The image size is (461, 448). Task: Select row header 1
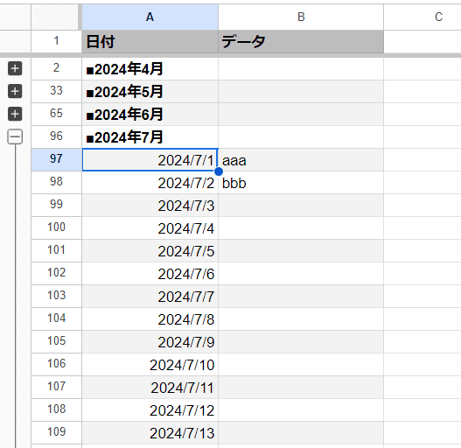pos(56,41)
